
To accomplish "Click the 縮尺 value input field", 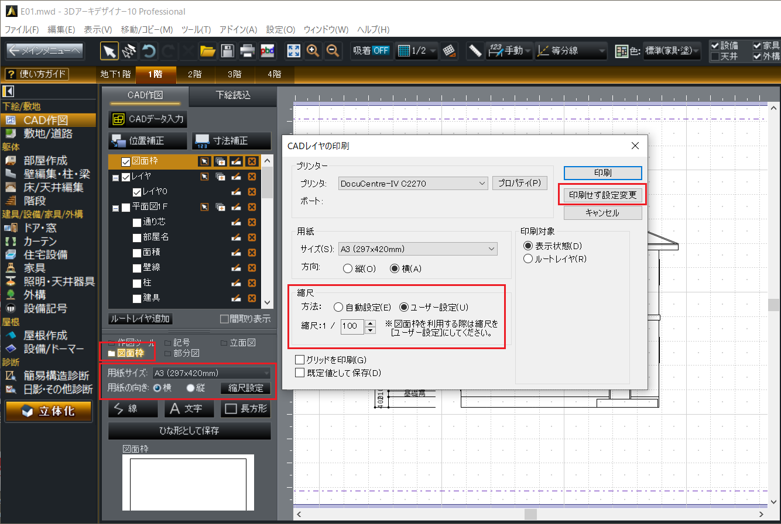I will (352, 326).
